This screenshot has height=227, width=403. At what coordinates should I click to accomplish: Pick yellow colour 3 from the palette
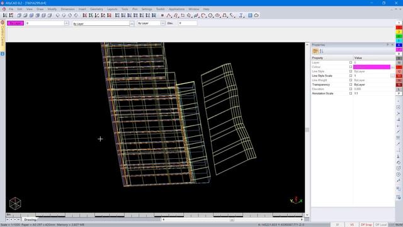[x=399, y=32]
